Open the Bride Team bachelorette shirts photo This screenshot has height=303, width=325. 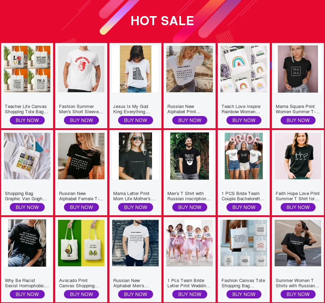point(244,156)
